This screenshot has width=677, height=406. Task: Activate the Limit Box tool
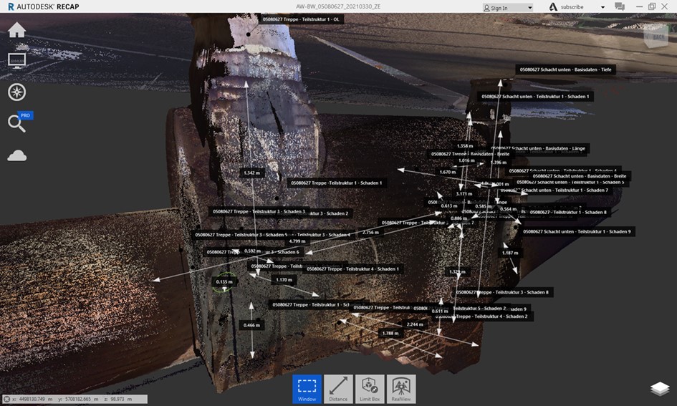pos(370,389)
